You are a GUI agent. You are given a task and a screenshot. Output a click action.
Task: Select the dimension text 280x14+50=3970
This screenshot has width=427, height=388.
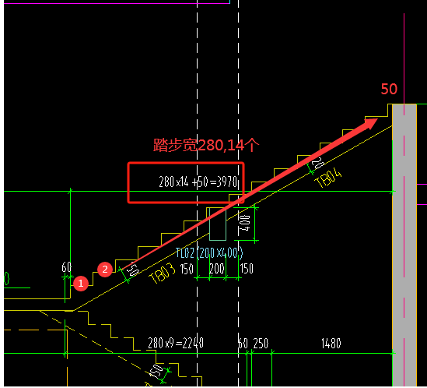point(198,182)
